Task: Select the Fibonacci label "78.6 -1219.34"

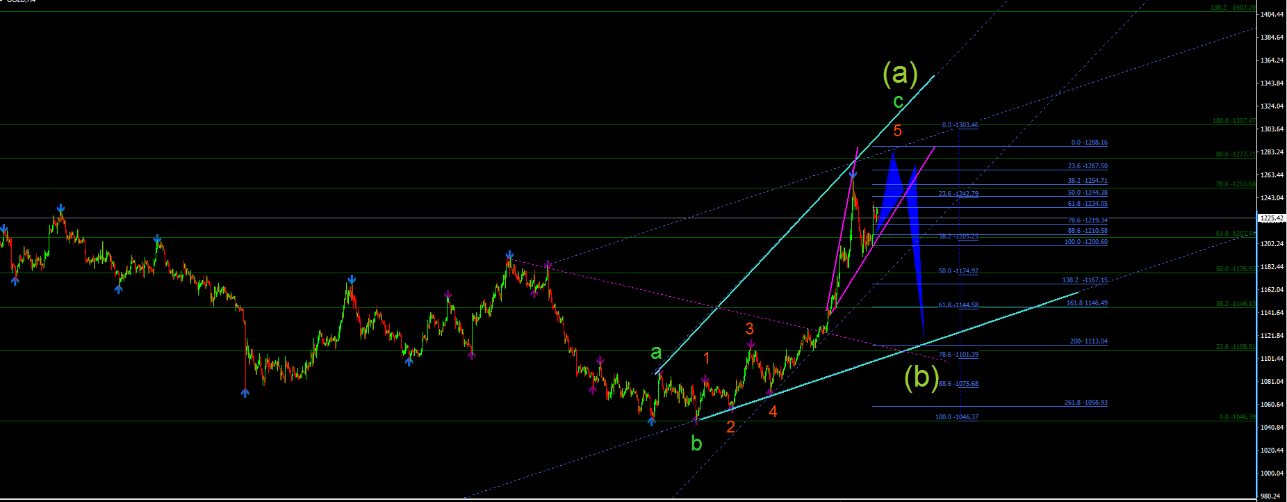Action: (1088, 220)
